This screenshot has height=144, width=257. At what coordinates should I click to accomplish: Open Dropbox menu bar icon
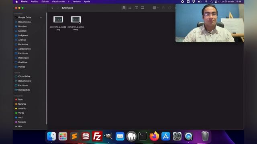click(x=194, y=2)
